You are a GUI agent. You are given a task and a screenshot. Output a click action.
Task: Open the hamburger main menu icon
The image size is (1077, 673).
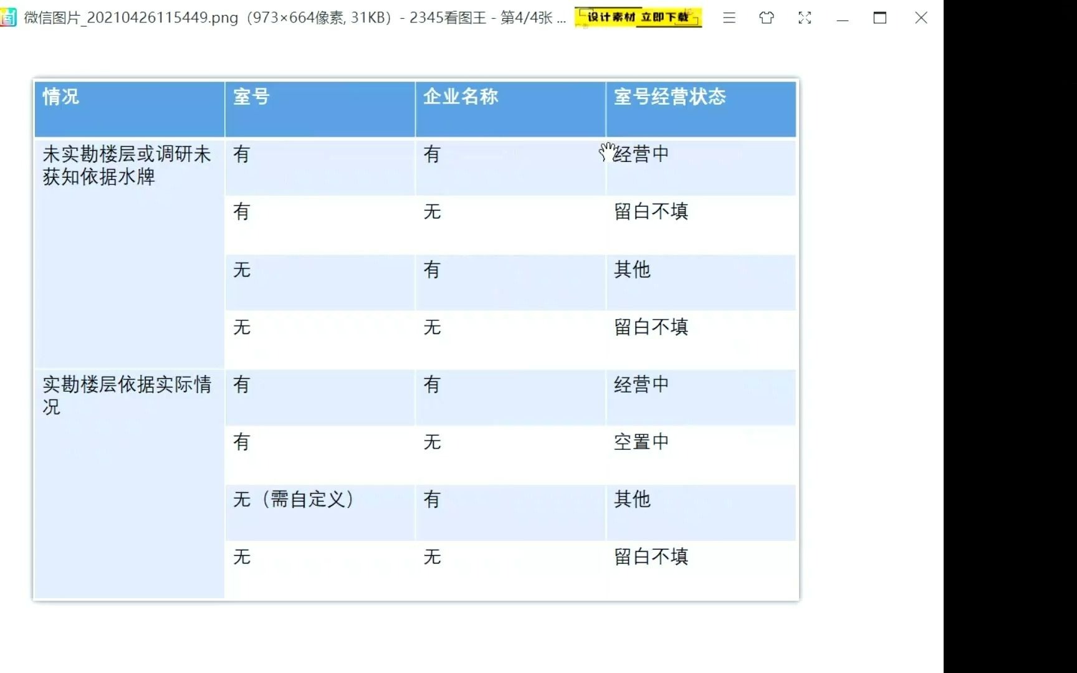[x=729, y=18]
